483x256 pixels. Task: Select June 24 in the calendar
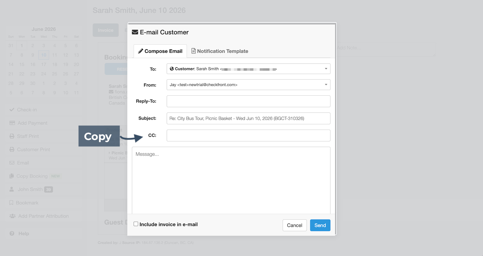(44, 74)
